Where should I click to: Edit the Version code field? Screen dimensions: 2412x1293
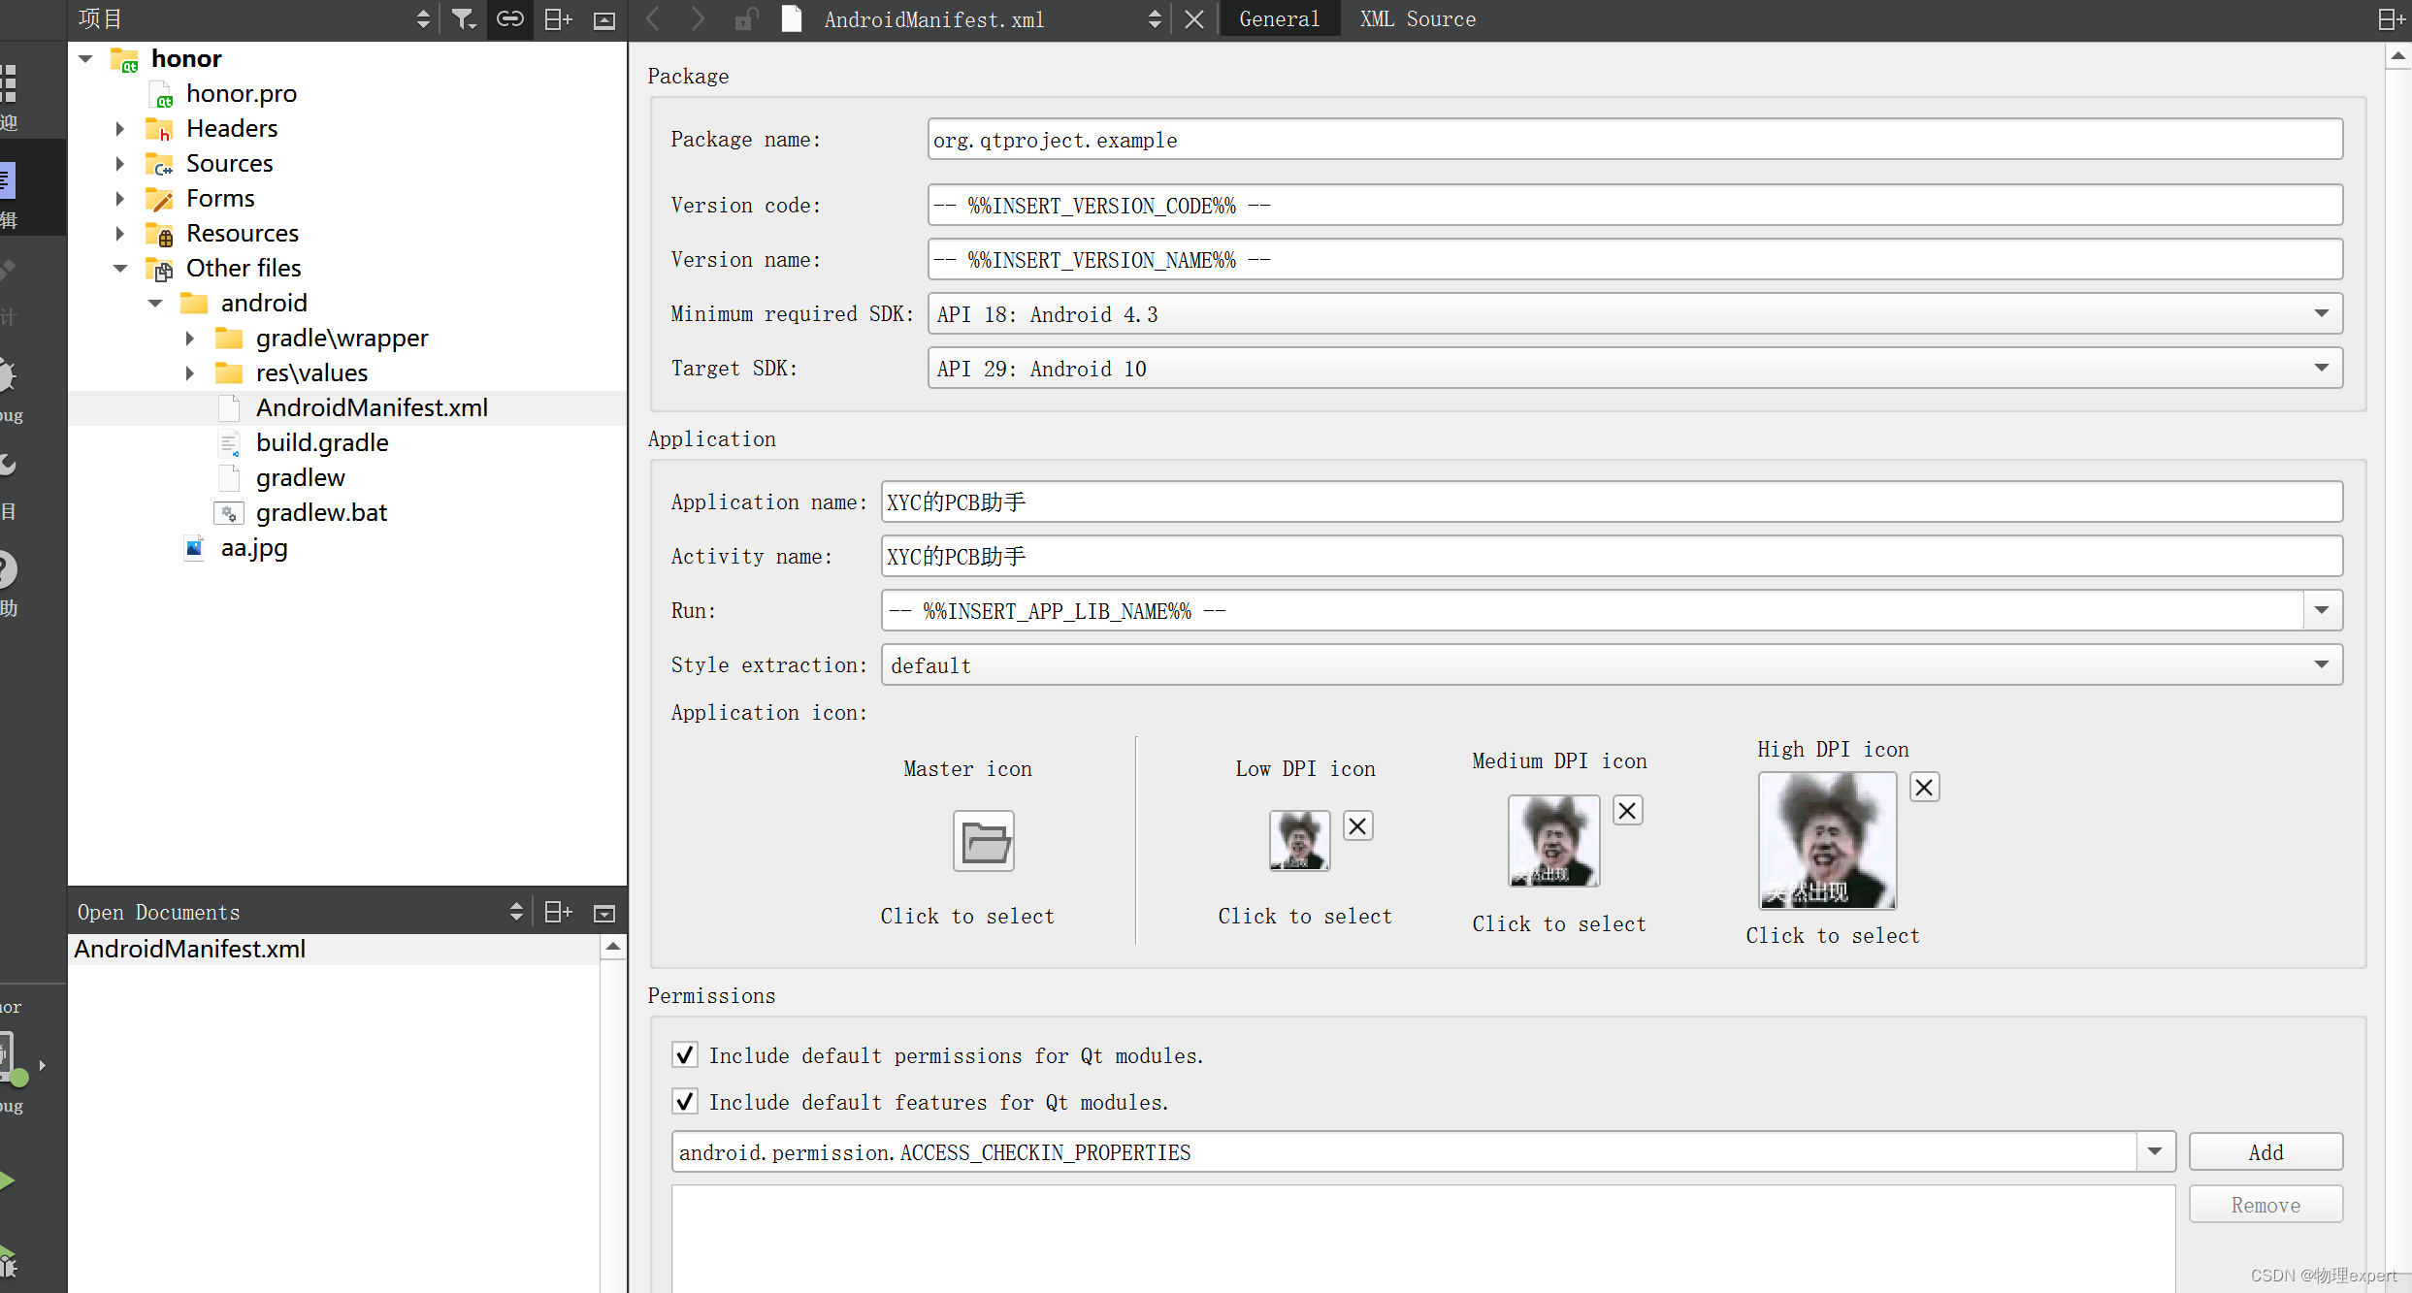[1635, 205]
